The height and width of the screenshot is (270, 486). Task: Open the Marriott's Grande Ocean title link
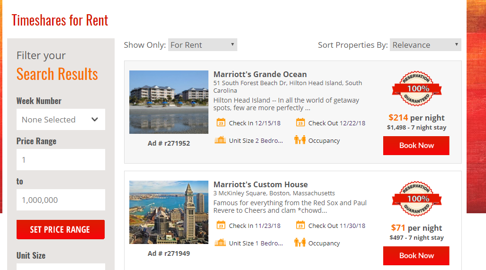pyautogui.click(x=260, y=74)
